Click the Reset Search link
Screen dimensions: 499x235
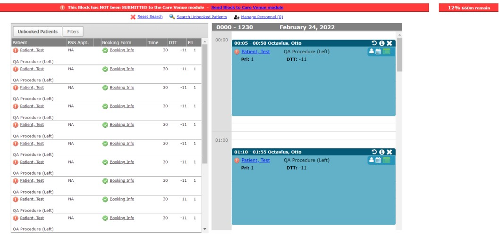click(150, 16)
